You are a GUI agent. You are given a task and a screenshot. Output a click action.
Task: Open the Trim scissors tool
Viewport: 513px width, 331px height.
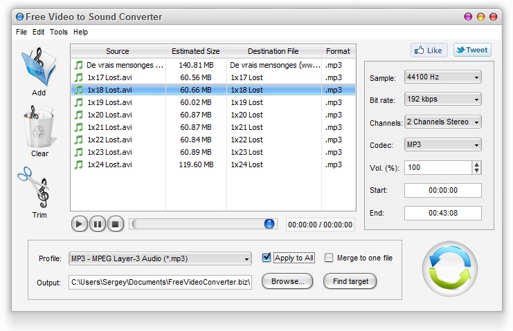coord(34,187)
